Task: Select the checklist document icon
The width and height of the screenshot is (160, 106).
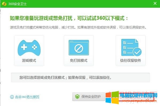Action: tap(131, 47)
